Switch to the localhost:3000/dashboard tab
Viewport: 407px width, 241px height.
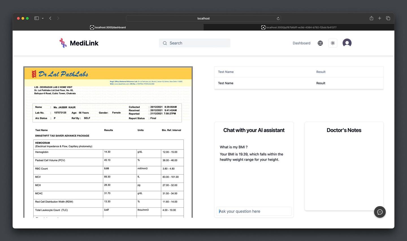click(108, 27)
